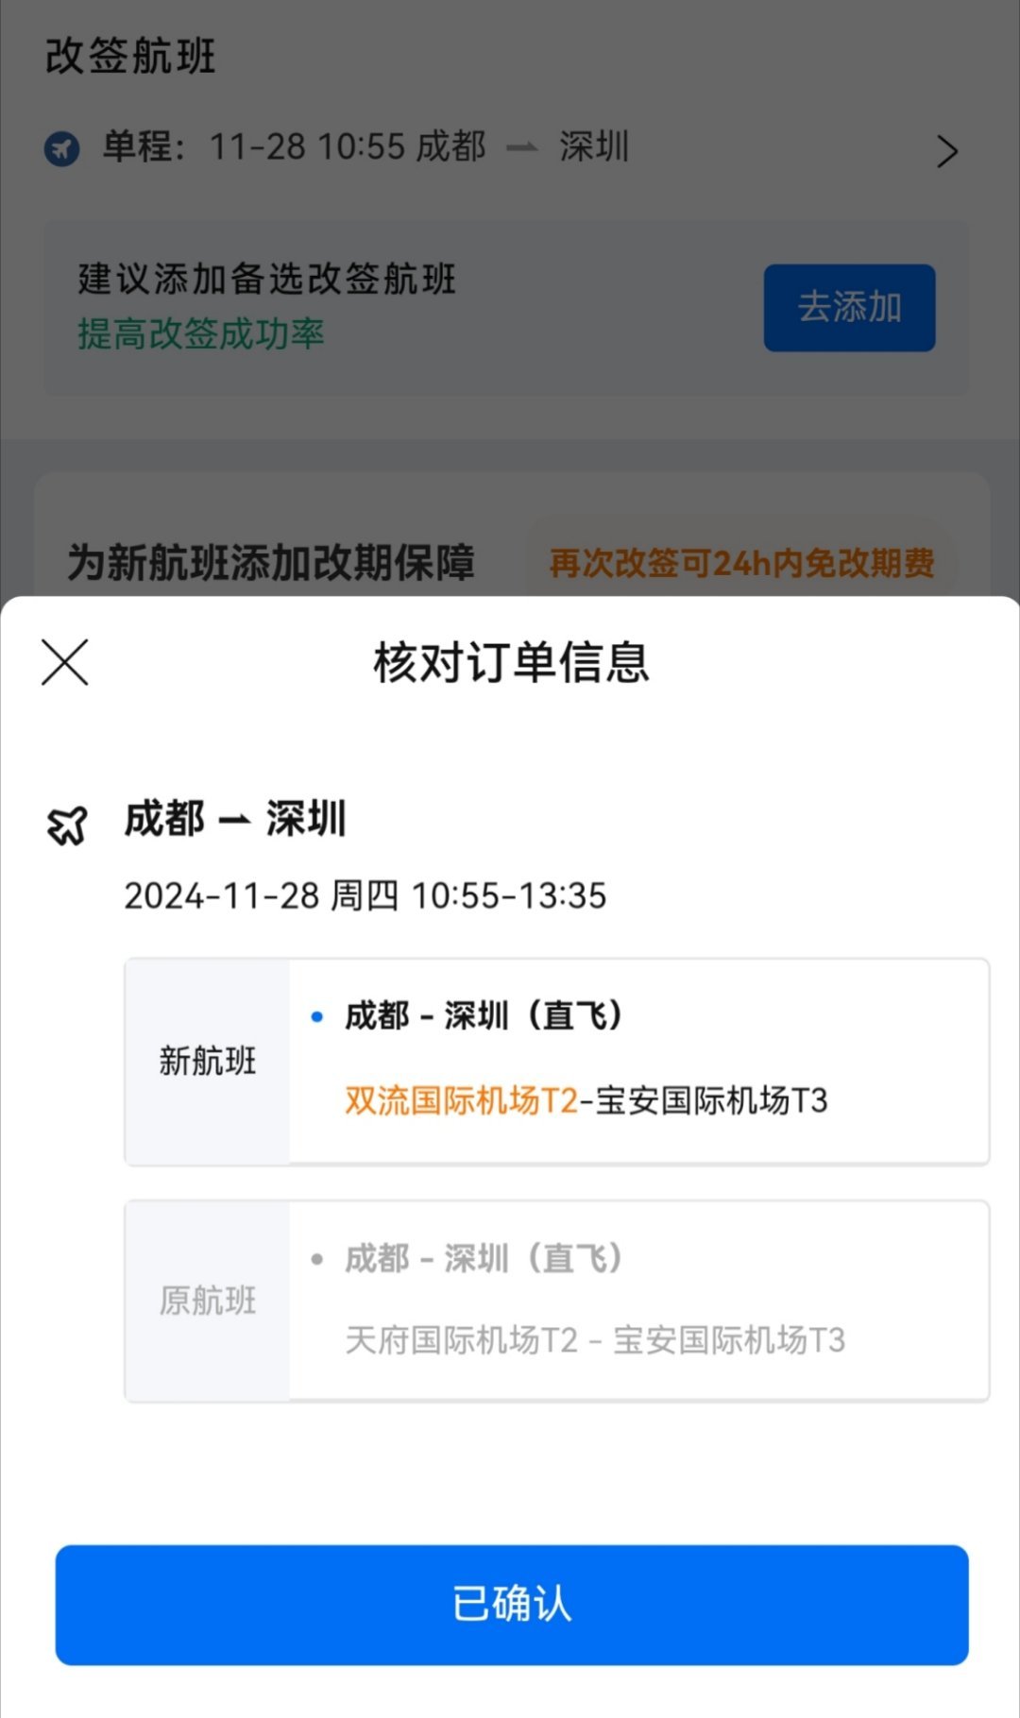
Task: Tap the blue round airplane icon beside 单程
Action: (x=62, y=148)
